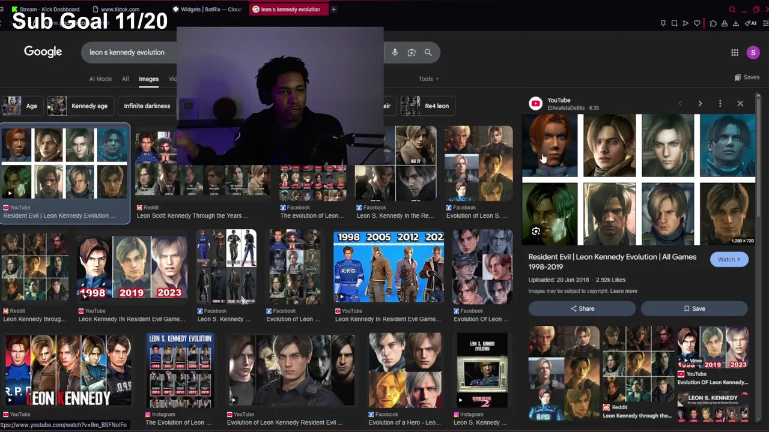769x432 pixels.
Task: Filter by Age chip
Action: click(21, 106)
